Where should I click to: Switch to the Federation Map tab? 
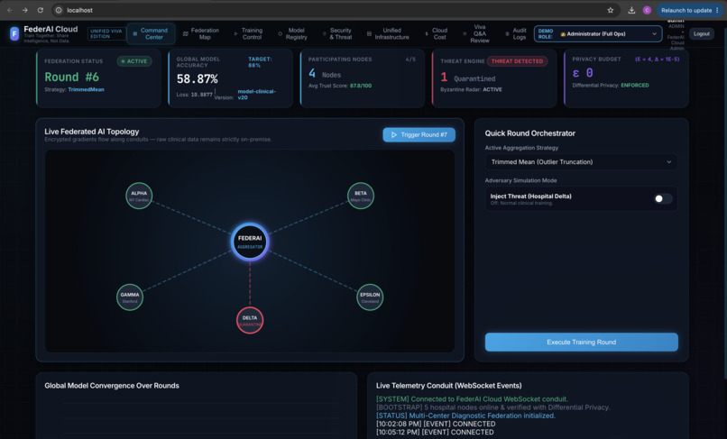click(201, 33)
